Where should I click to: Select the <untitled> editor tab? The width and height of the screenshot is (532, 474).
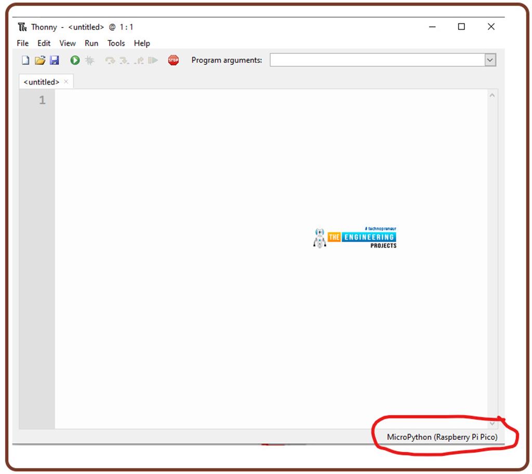tap(41, 82)
